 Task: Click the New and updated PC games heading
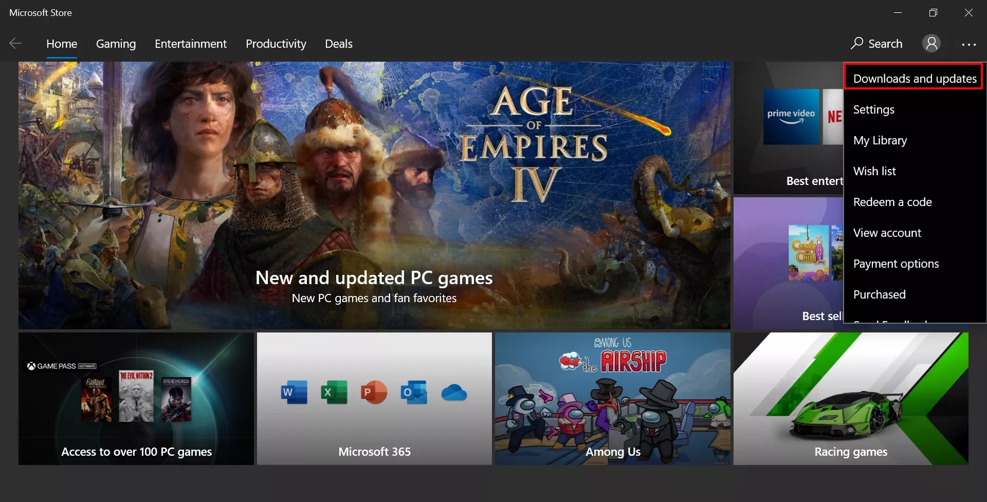(x=374, y=278)
